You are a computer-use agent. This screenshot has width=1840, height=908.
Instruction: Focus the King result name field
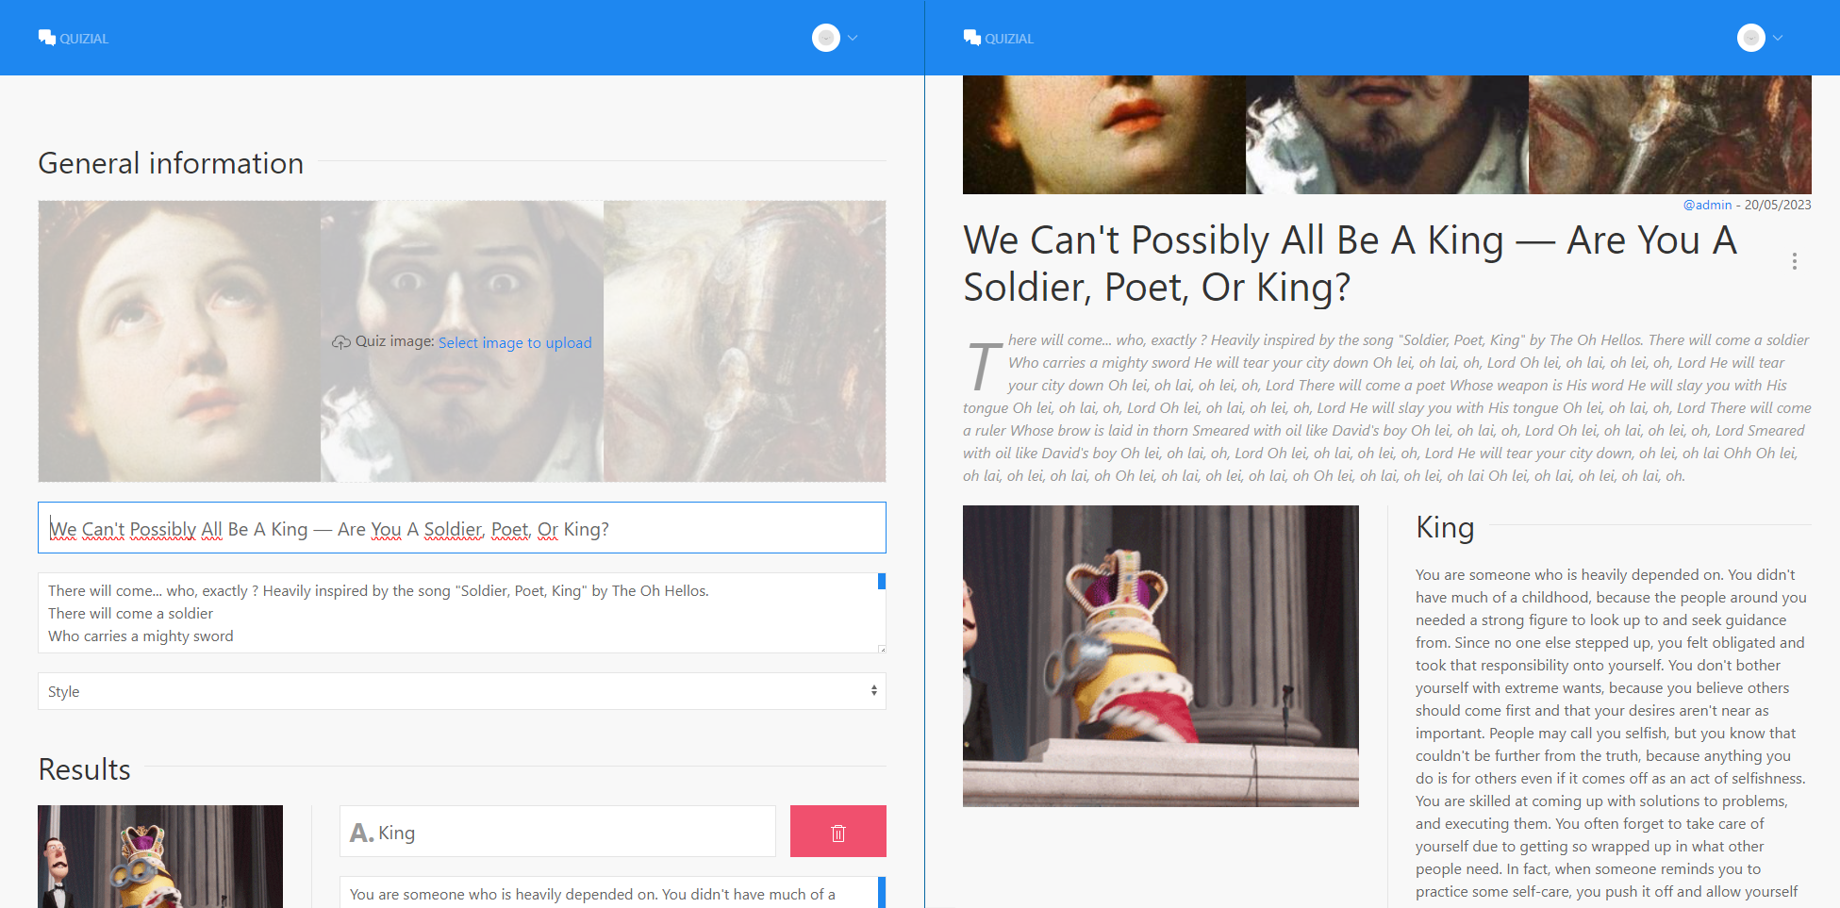(x=557, y=832)
